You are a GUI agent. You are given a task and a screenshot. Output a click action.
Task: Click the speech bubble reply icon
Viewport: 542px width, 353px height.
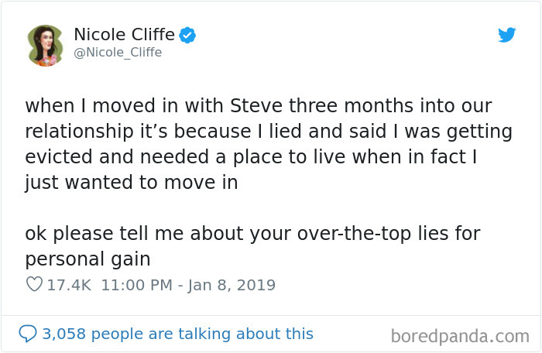pyautogui.click(x=27, y=334)
